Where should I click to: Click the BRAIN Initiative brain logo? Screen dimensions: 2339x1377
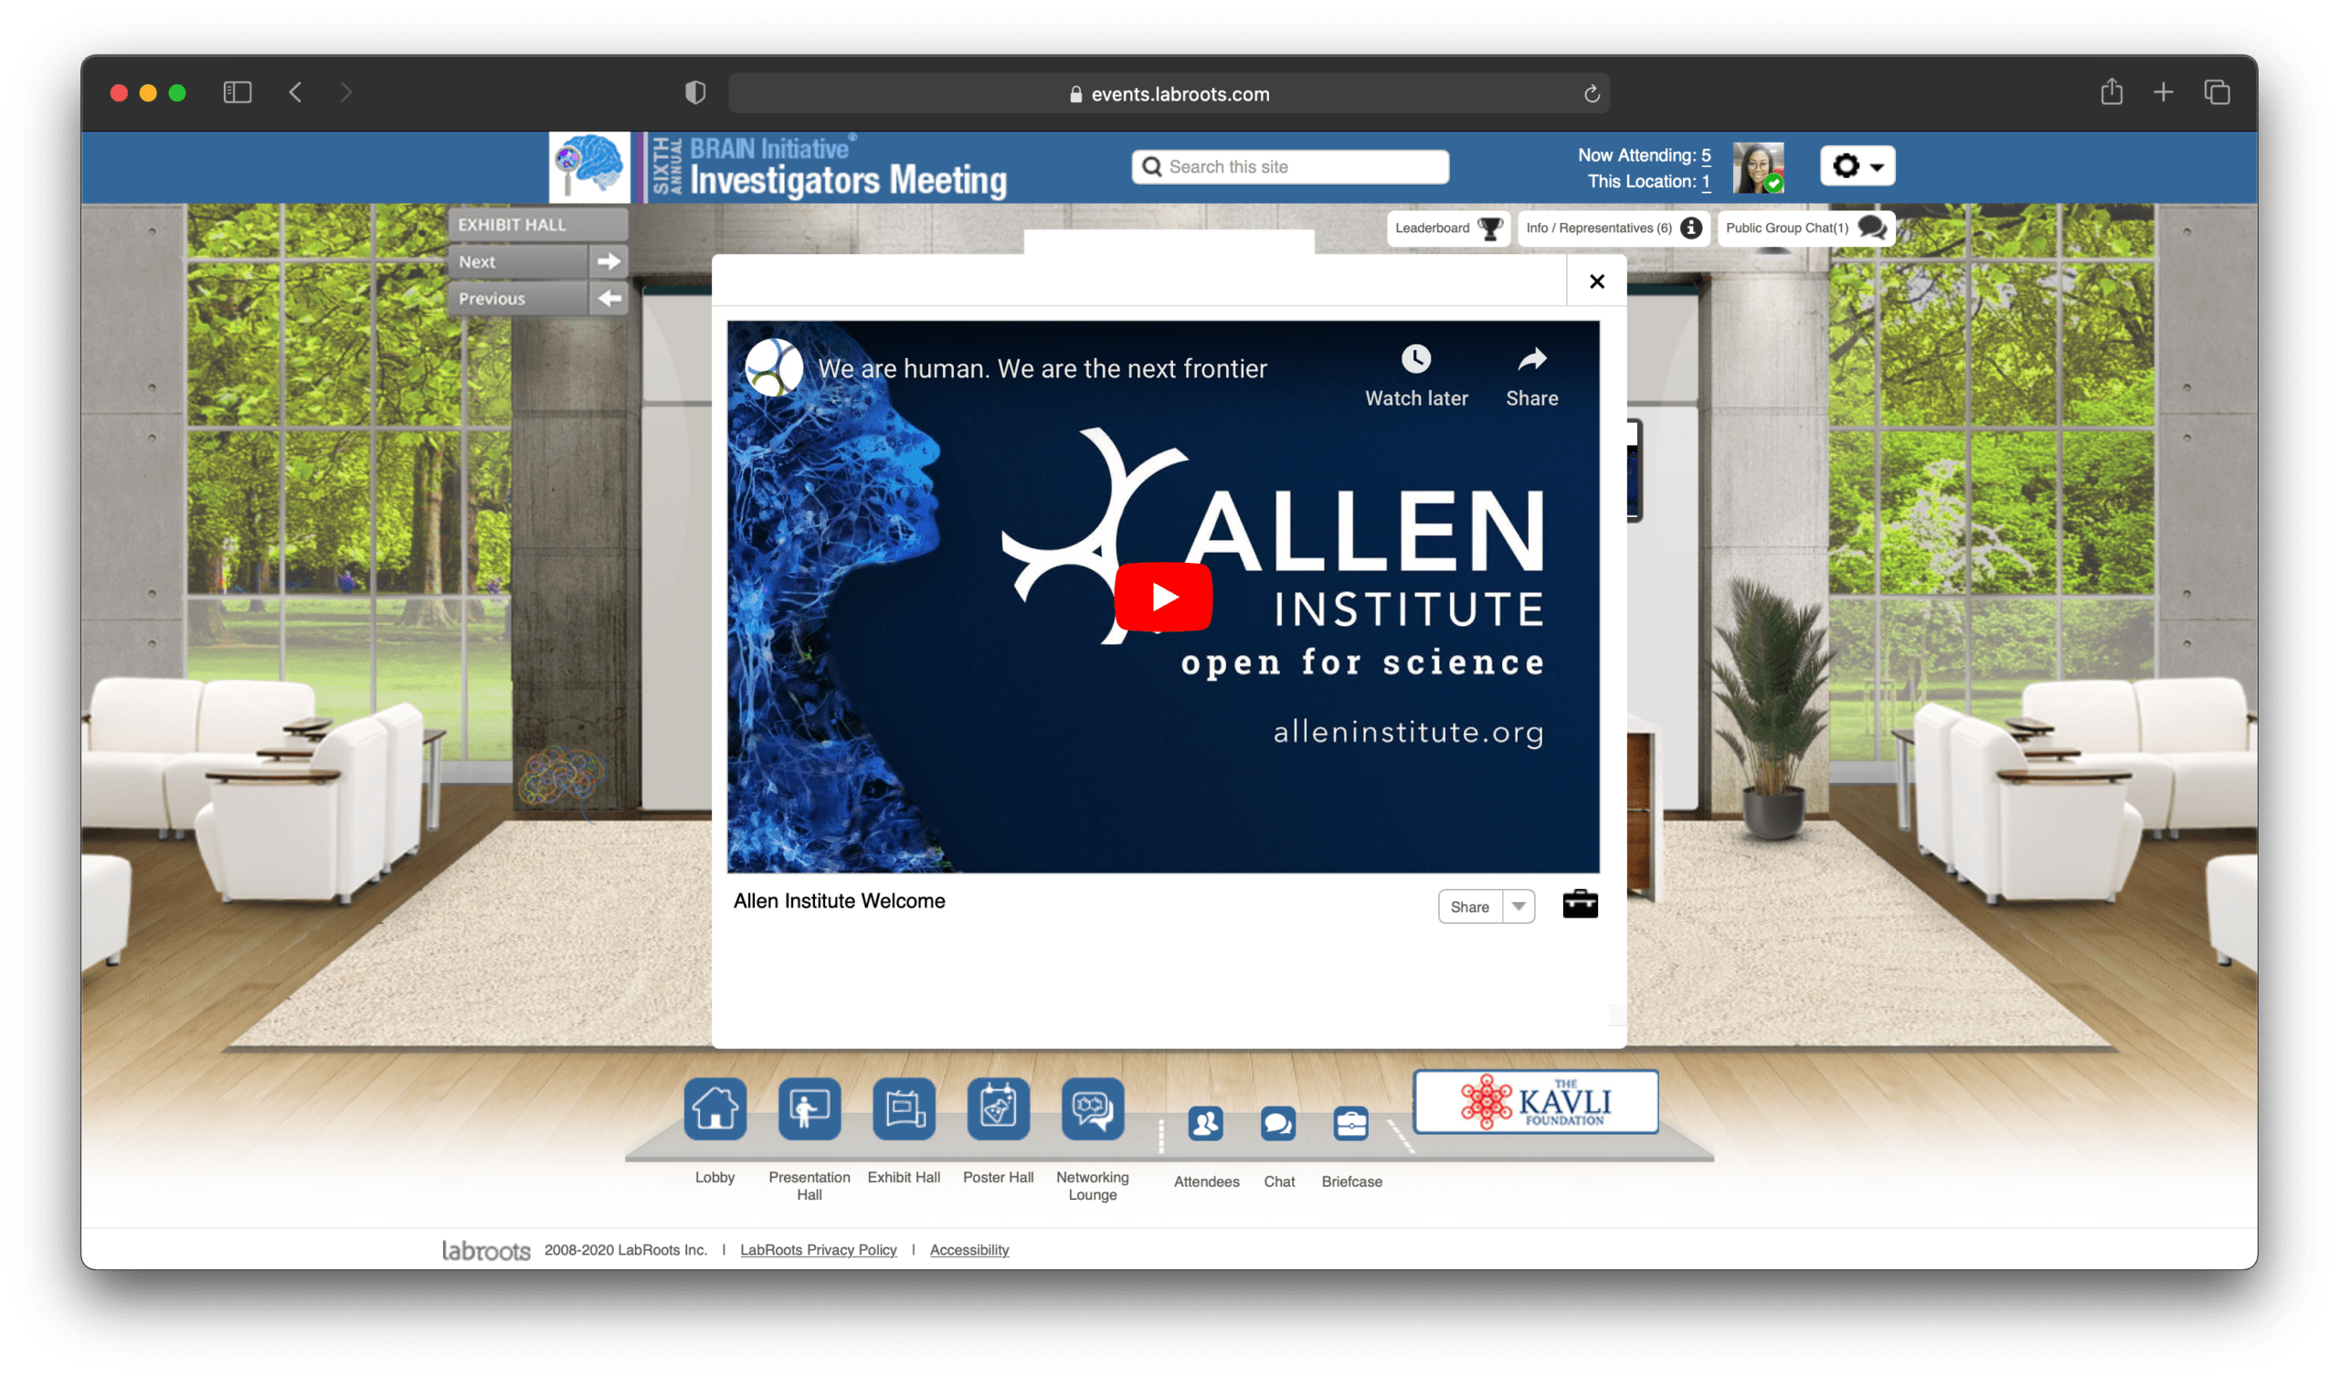[x=589, y=167]
